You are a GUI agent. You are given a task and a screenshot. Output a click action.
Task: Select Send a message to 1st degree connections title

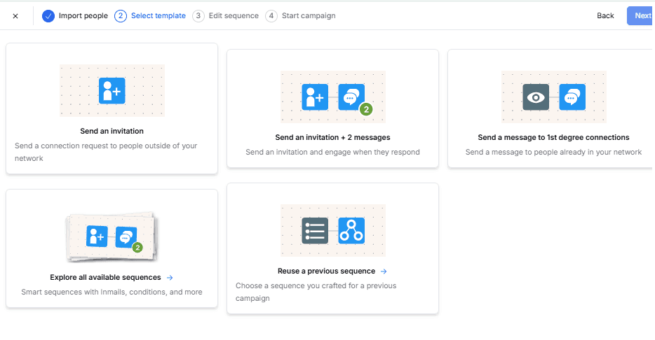click(553, 138)
